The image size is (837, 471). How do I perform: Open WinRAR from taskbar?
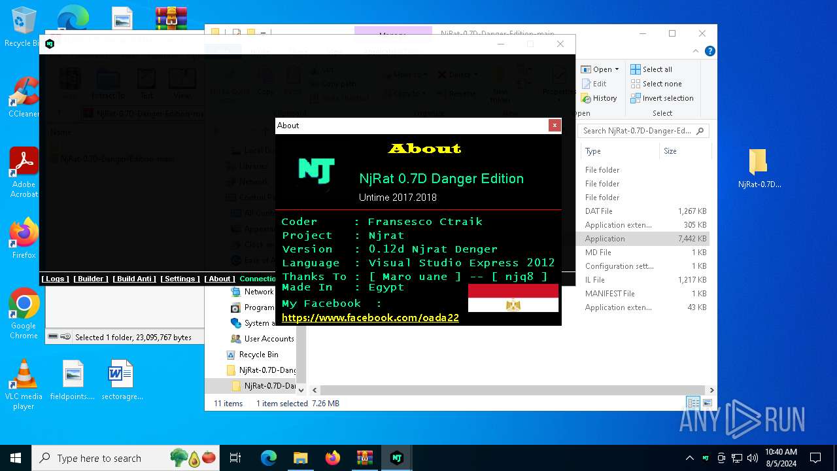pyautogui.click(x=364, y=458)
